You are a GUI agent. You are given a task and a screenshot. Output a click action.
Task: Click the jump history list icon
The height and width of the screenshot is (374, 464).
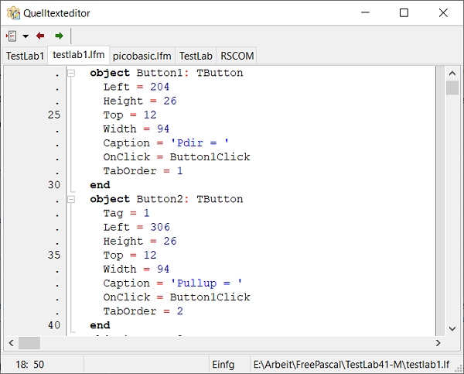(12, 36)
